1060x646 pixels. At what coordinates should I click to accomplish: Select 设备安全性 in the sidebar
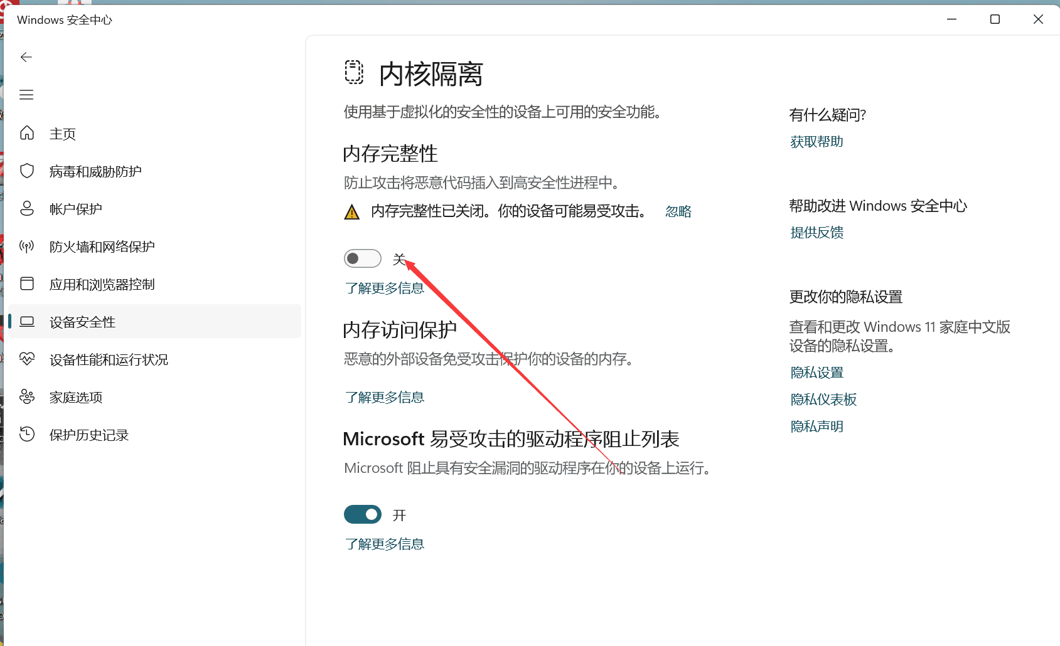(83, 322)
